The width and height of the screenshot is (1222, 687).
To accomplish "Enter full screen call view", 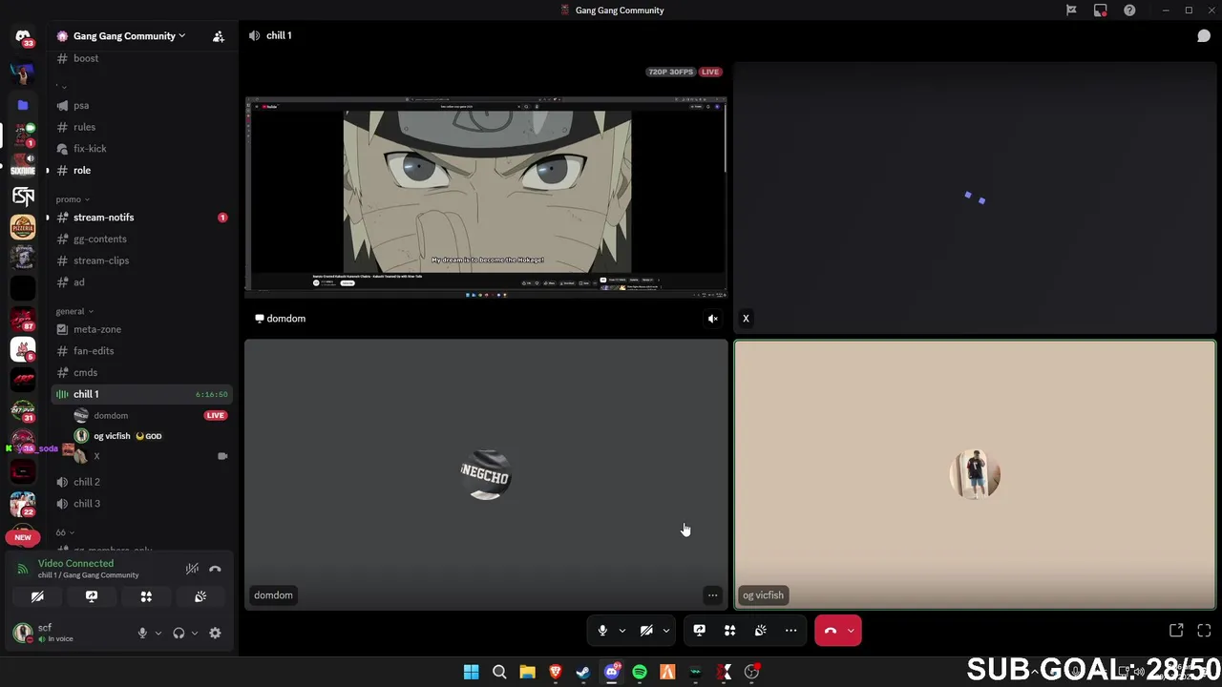I will [1204, 631].
